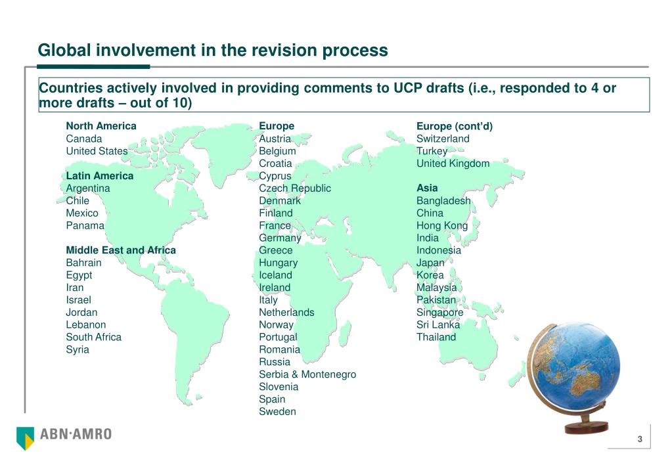Click the country 'Jordan'
The width and height of the screenshot is (672, 465).
click(x=81, y=313)
